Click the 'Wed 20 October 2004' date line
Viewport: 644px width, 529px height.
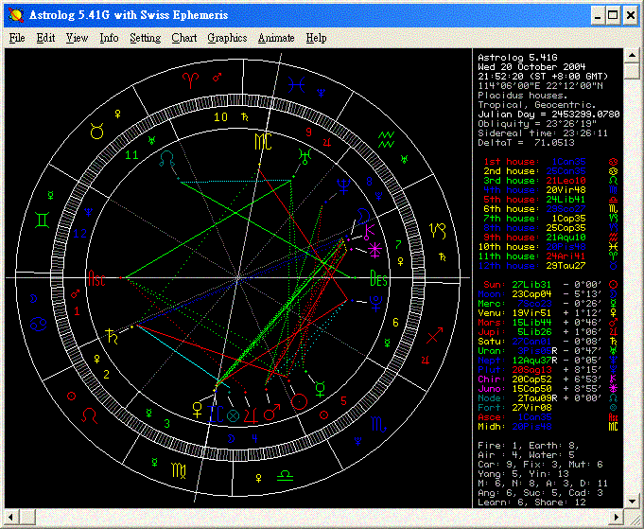531,67
